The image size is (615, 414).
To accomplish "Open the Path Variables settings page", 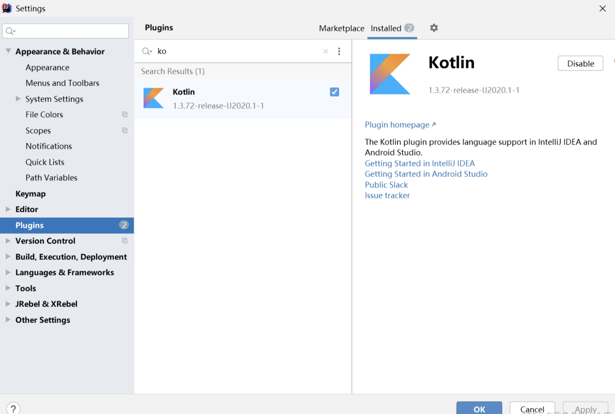I will (x=51, y=178).
